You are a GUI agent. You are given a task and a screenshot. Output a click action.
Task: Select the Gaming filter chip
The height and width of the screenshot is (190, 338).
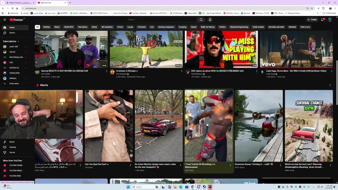pyautogui.click(x=46, y=27)
